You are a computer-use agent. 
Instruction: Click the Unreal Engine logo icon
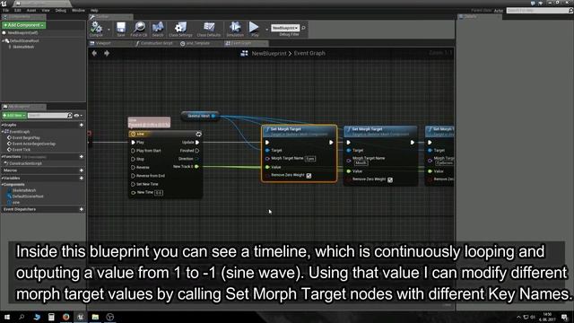click(4, 4)
